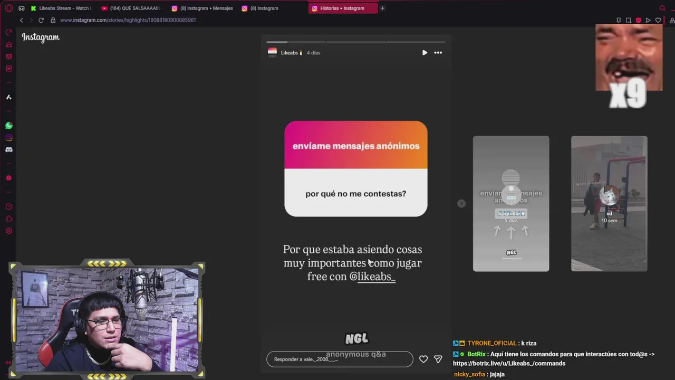Click TYRONE_OFICIAL username in chat

pos(491,344)
